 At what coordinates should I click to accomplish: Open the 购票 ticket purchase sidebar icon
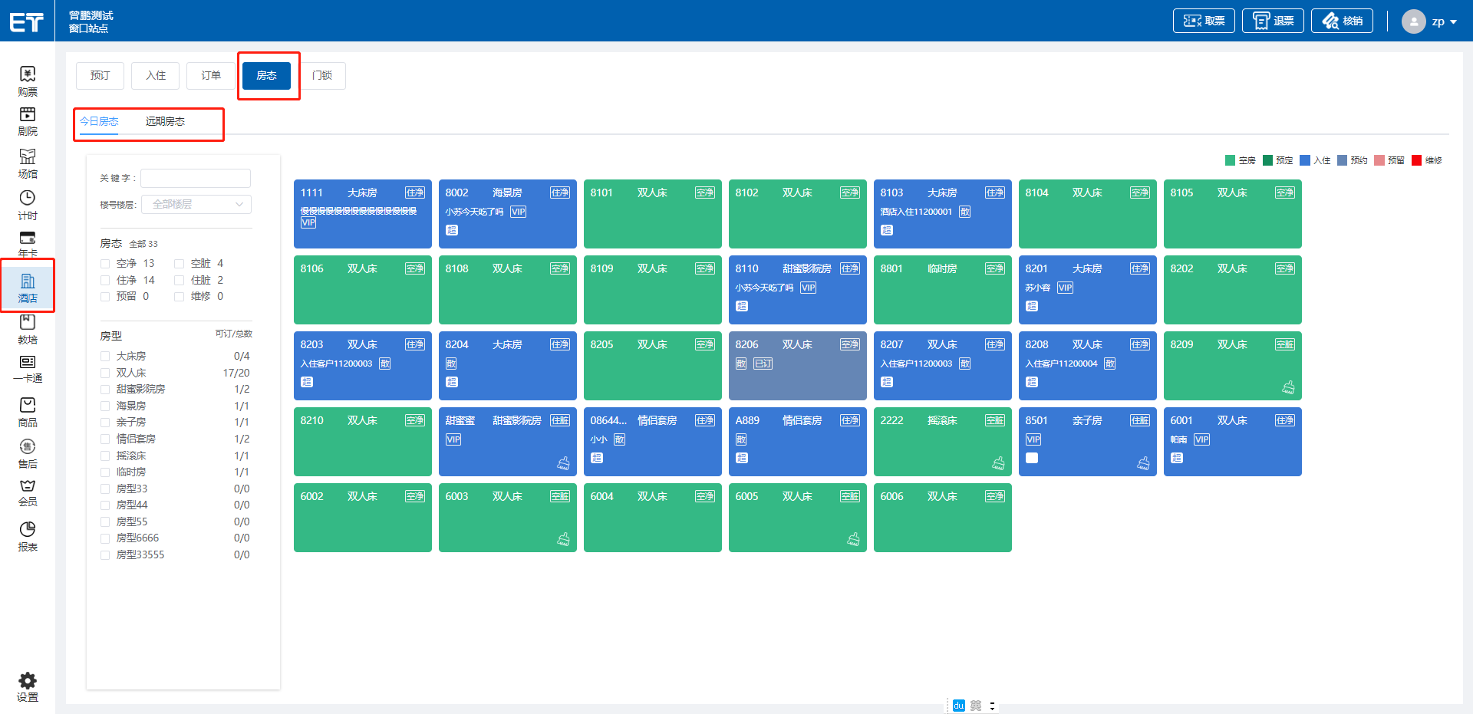tap(28, 81)
